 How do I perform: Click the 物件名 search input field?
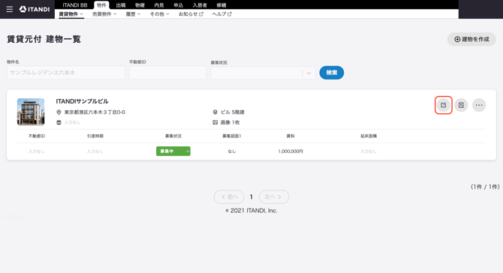[x=66, y=73]
